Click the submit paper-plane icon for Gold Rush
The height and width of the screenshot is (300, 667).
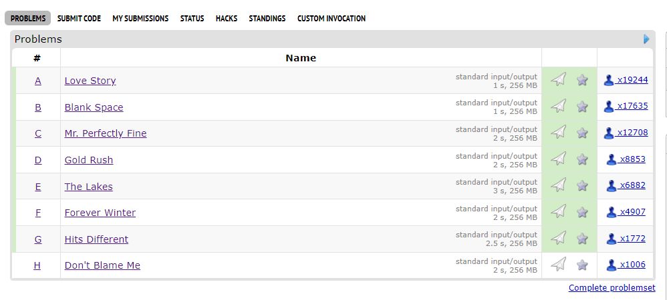point(559,159)
